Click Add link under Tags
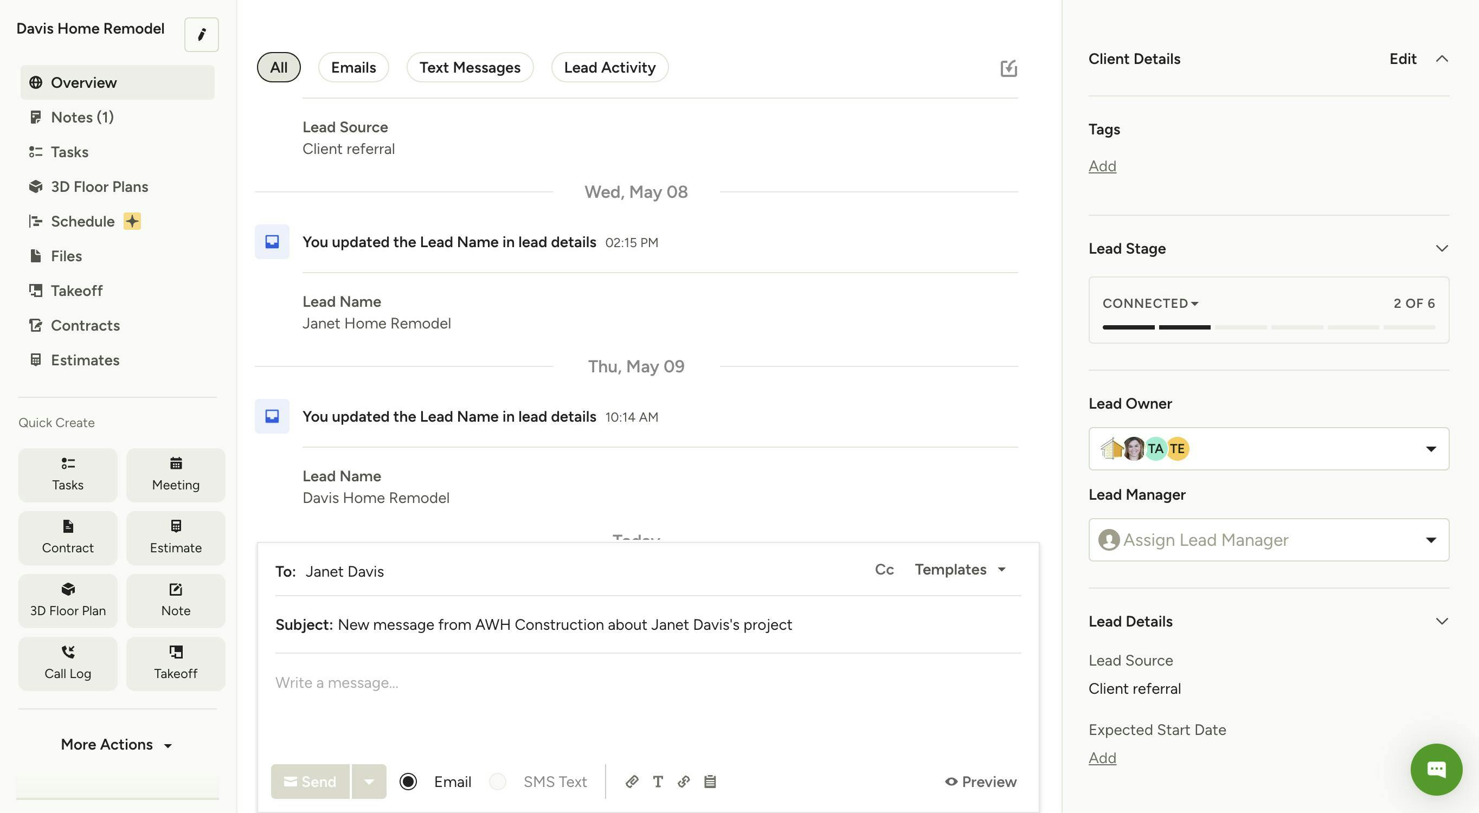 (1102, 166)
